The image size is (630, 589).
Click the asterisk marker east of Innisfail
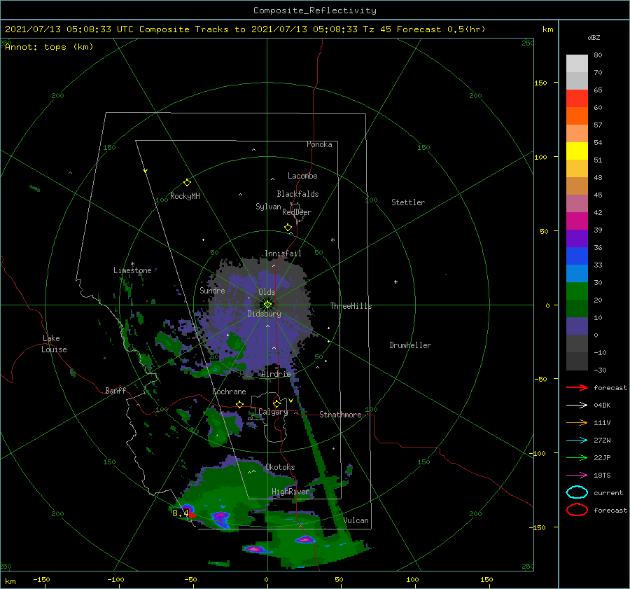coord(332,240)
